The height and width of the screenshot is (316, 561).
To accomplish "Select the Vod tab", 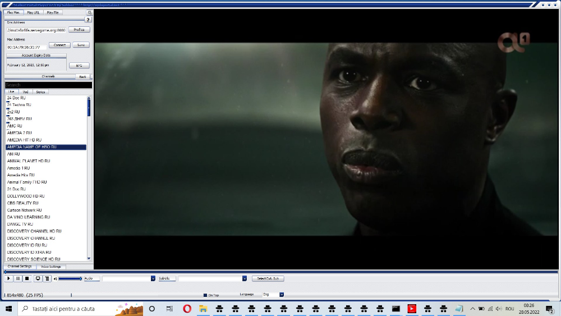I will (25, 92).
